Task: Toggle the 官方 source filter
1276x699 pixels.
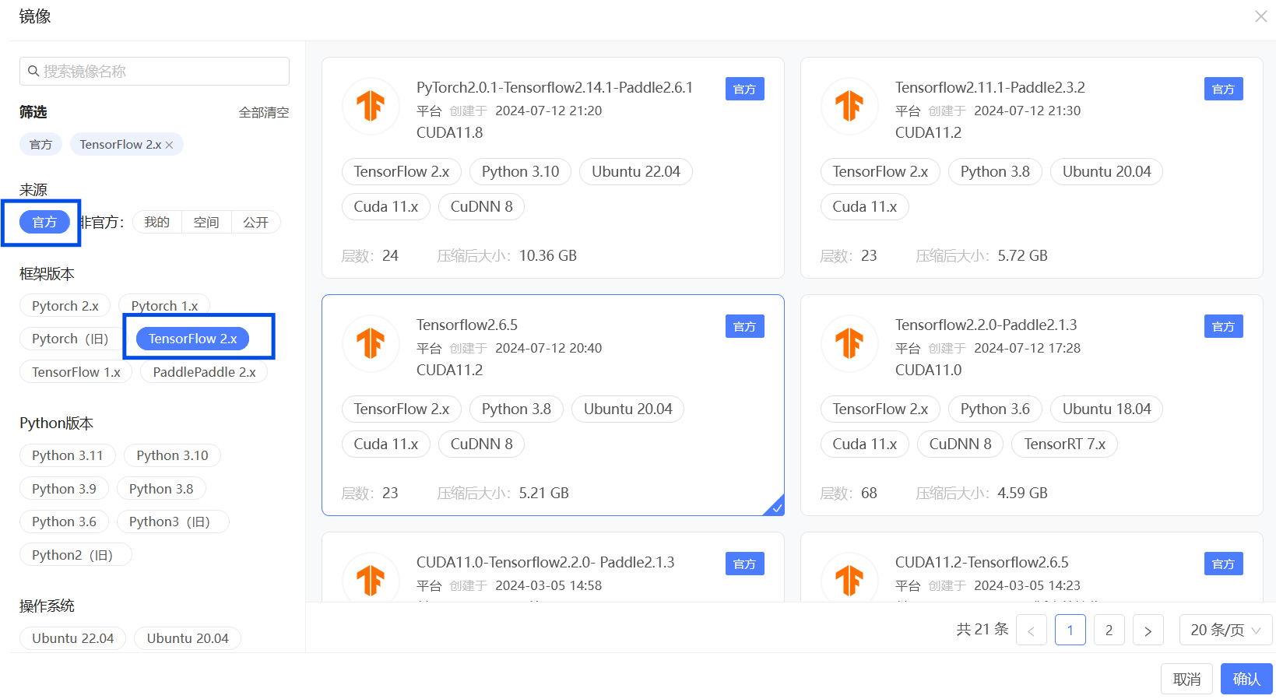Action: (x=44, y=223)
